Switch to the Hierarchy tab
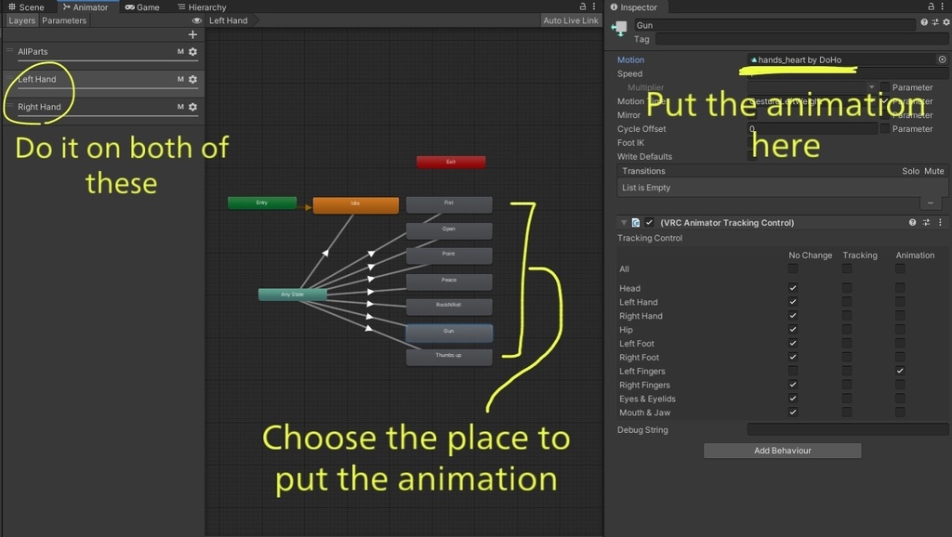Screen dimensions: 952x537 202,7
